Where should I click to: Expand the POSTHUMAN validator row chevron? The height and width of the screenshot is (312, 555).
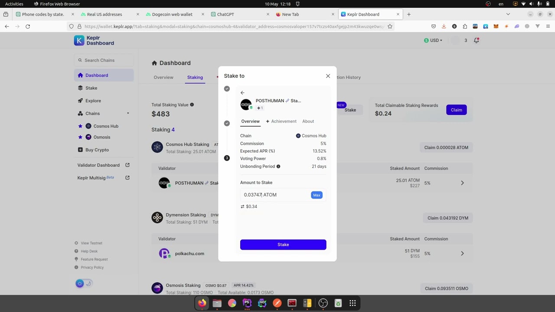coord(462,183)
